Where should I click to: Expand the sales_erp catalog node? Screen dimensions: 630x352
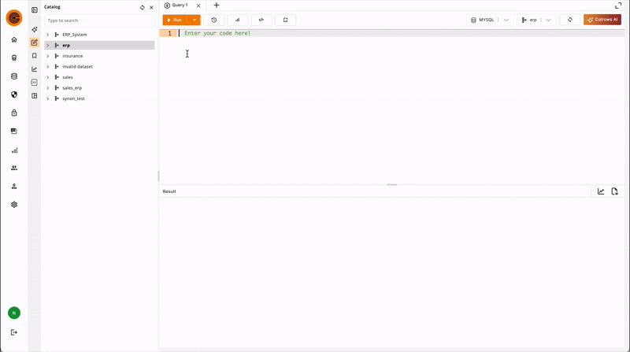pyautogui.click(x=48, y=88)
